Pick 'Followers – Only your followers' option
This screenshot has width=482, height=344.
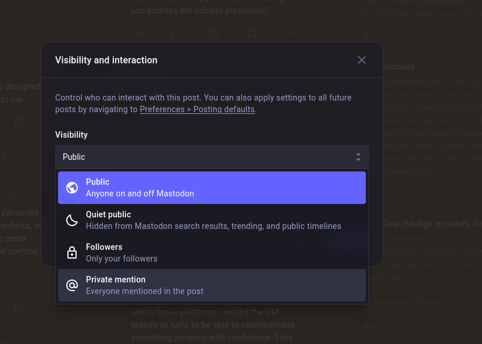click(211, 253)
